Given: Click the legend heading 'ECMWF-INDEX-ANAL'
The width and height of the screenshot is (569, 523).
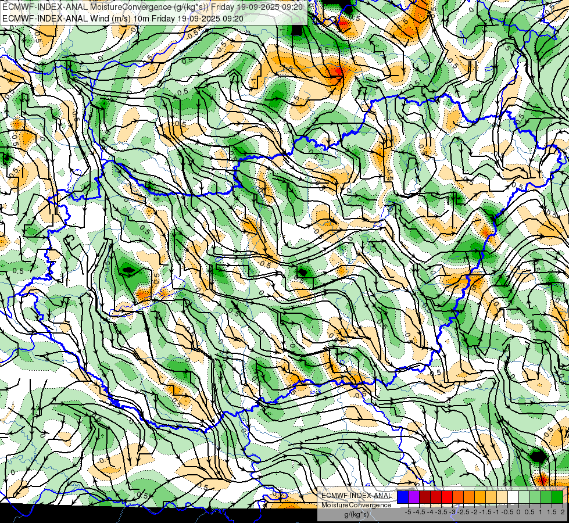Looking at the screenshot, I should pos(356,496).
